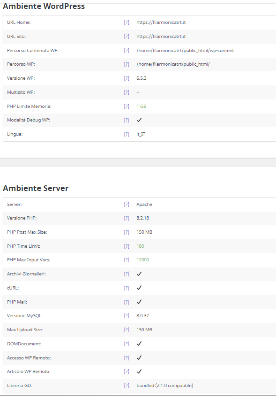Click the Ambiente Server heading
276x396 pixels.
36,188
